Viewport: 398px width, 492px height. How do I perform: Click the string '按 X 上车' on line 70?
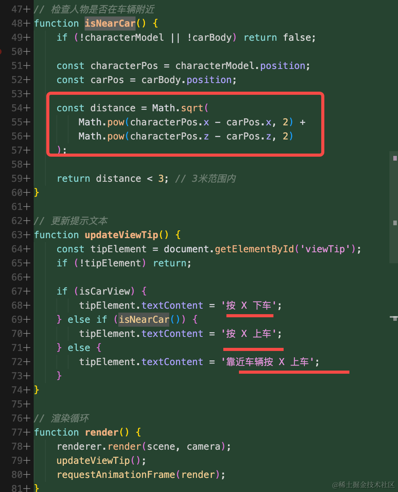[249, 334]
